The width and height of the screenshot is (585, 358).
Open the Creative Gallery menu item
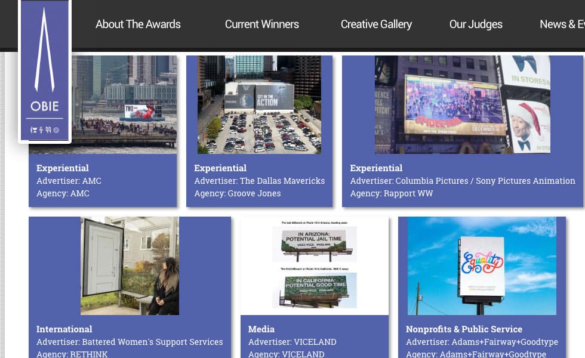(x=376, y=24)
